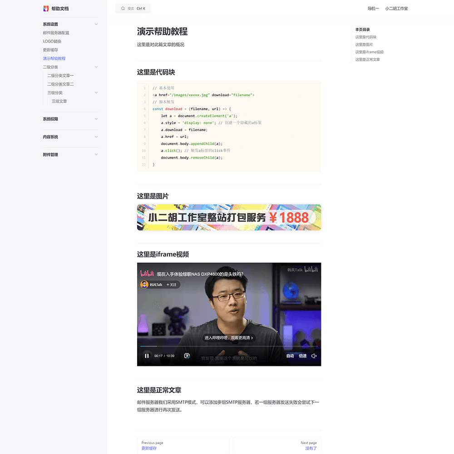Click the bilibili logo in video
The width and height of the screenshot is (454, 454).
[x=147, y=273]
